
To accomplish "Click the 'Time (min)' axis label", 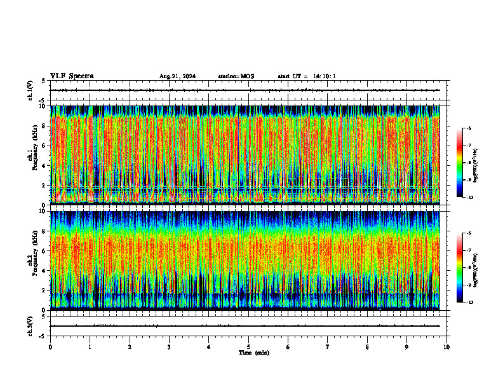I will pos(254,353).
